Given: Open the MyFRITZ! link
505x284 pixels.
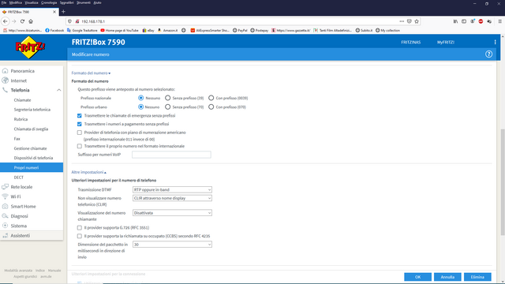Looking at the screenshot, I should click(446, 42).
